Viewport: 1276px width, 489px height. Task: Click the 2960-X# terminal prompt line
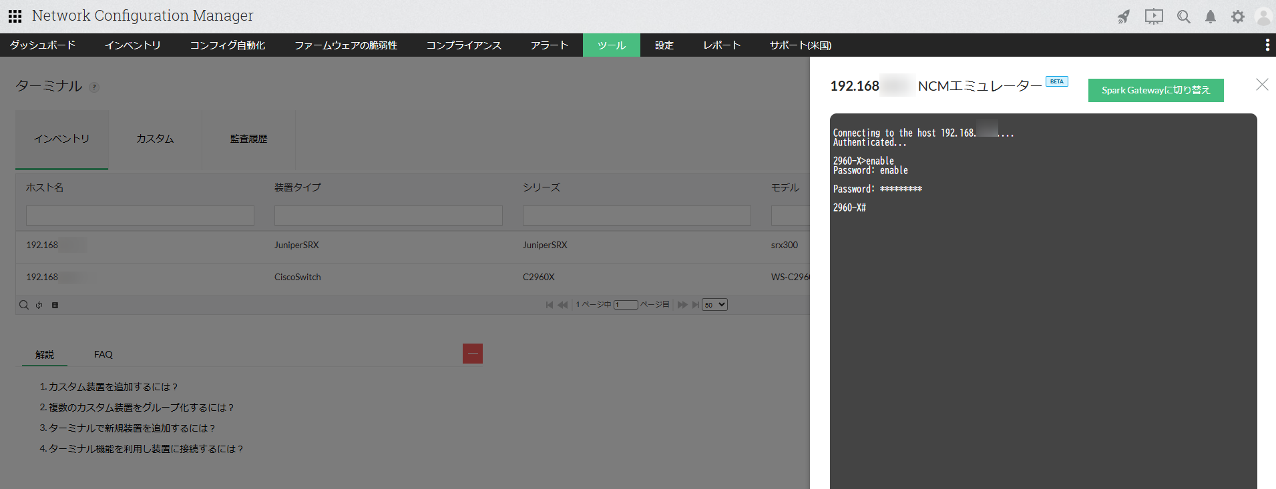pyautogui.click(x=849, y=207)
